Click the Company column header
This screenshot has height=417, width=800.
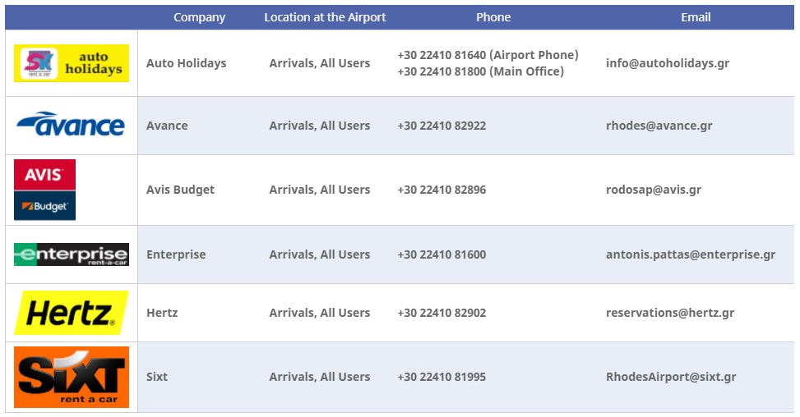tap(199, 17)
